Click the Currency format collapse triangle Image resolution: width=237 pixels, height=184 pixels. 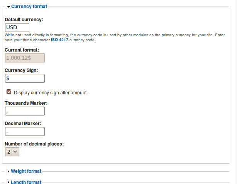8,7
